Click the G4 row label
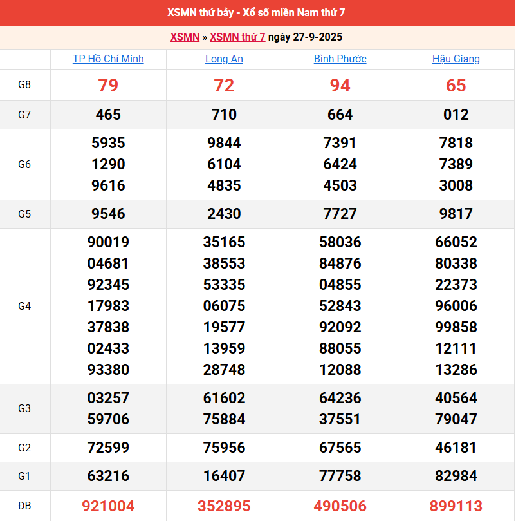Image resolution: width=516 pixels, height=521 pixels. 24,306
